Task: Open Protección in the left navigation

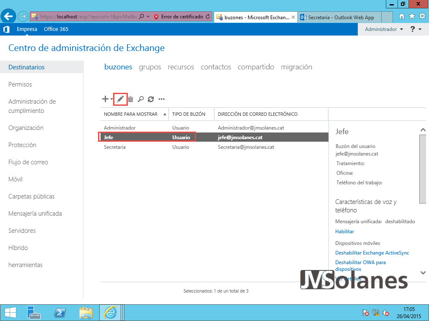Action: pyautogui.click(x=22, y=145)
